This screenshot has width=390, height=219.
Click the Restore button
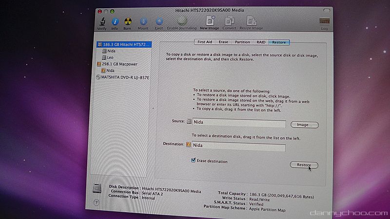pos(304,165)
